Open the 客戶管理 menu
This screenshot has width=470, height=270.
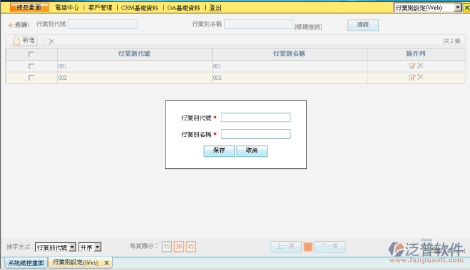(x=100, y=8)
